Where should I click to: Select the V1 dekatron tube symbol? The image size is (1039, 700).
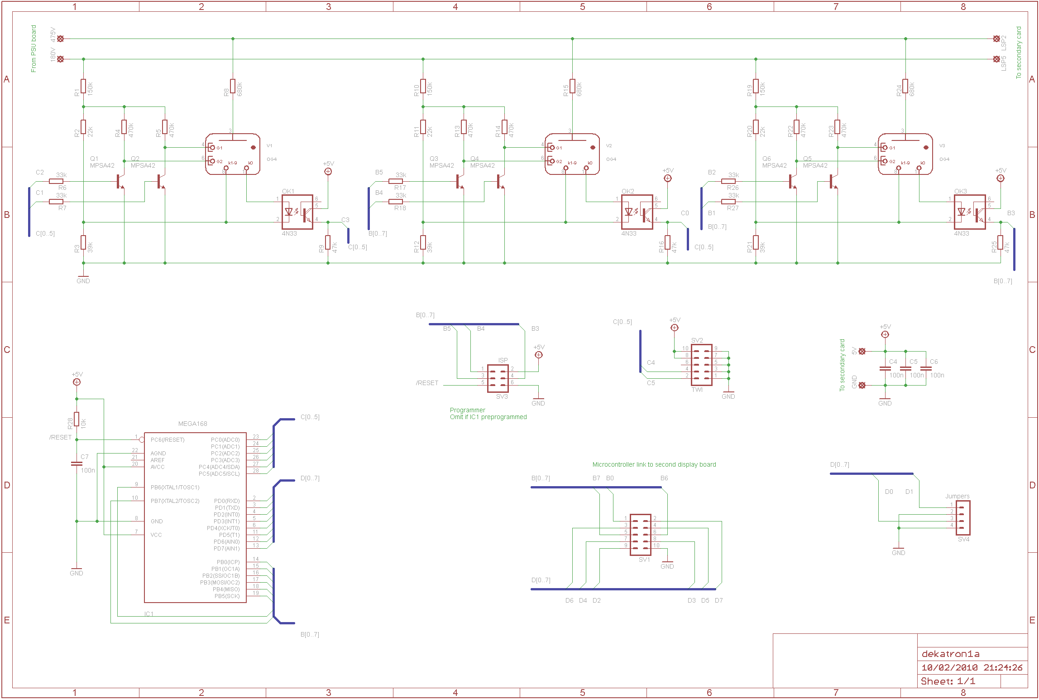click(233, 154)
